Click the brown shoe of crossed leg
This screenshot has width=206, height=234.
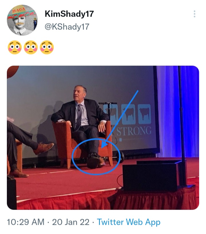tap(44, 148)
